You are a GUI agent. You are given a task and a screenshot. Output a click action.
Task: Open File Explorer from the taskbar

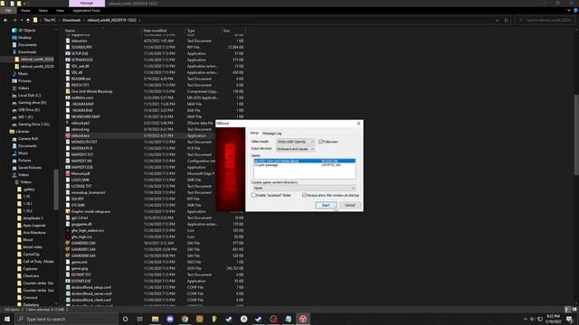point(155,319)
